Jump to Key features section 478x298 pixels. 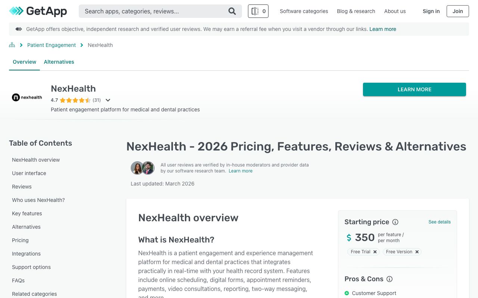[27, 213]
